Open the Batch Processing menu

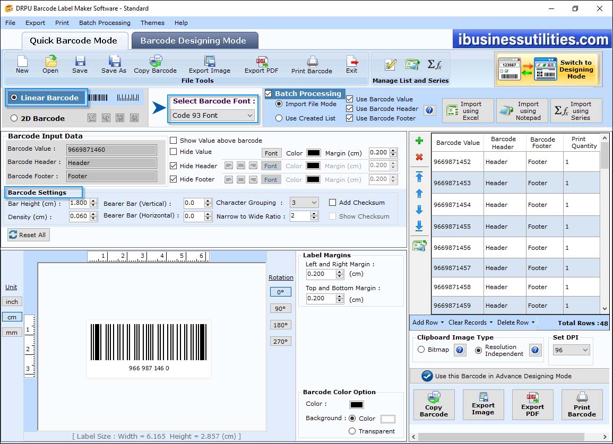pos(105,23)
